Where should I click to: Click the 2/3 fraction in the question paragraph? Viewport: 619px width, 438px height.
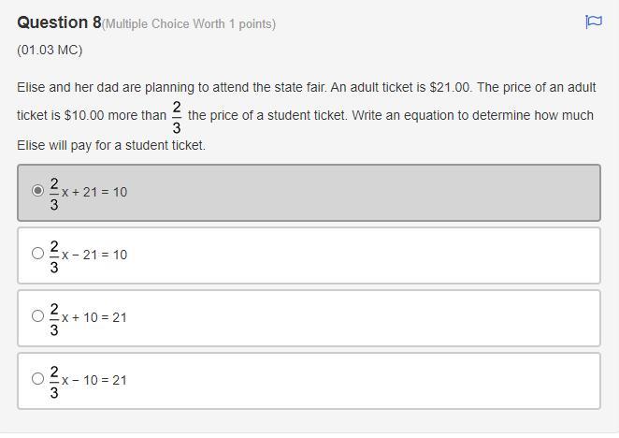[x=177, y=117]
